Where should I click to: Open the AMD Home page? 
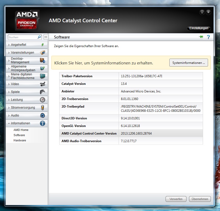[x=21, y=130]
